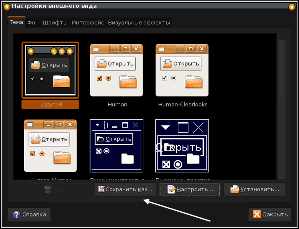The height and width of the screenshot is (229, 299).
Task: Click the radio button in Human-Clearlooks preview
Action: (x=174, y=78)
